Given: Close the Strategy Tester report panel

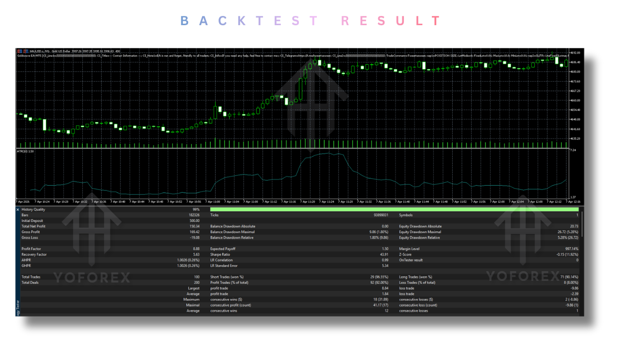Looking at the screenshot, I should click(18, 210).
